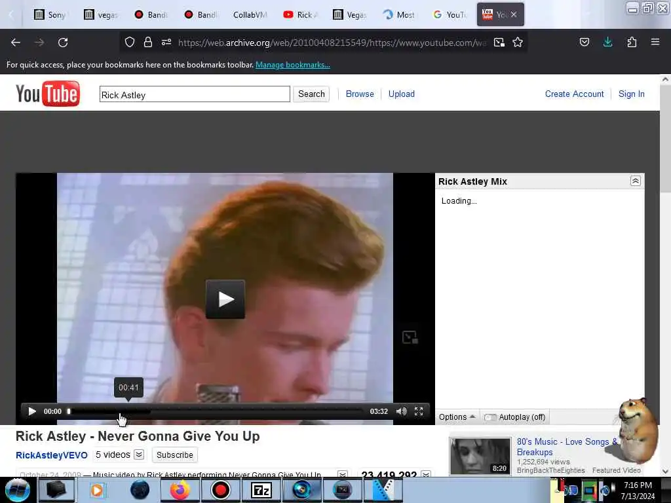Image resolution: width=671 pixels, height=503 pixels.
Task: Open 80's Music - Love Songs & Breakups
Action: [x=567, y=447]
